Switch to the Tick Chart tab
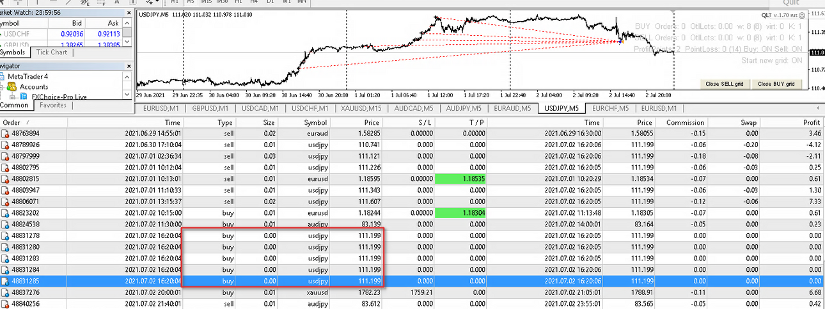 pyautogui.click(x=52, y=52)
